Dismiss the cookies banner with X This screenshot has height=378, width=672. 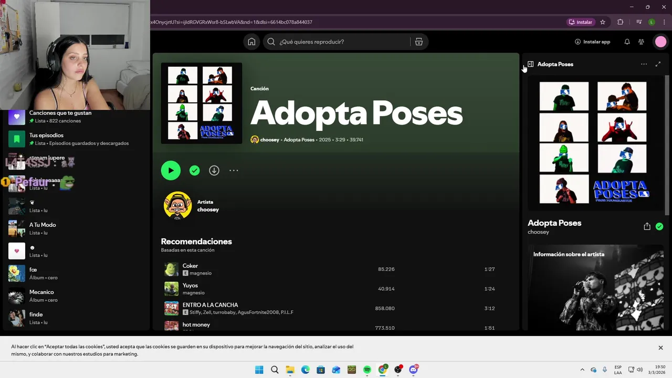point(660,348)
